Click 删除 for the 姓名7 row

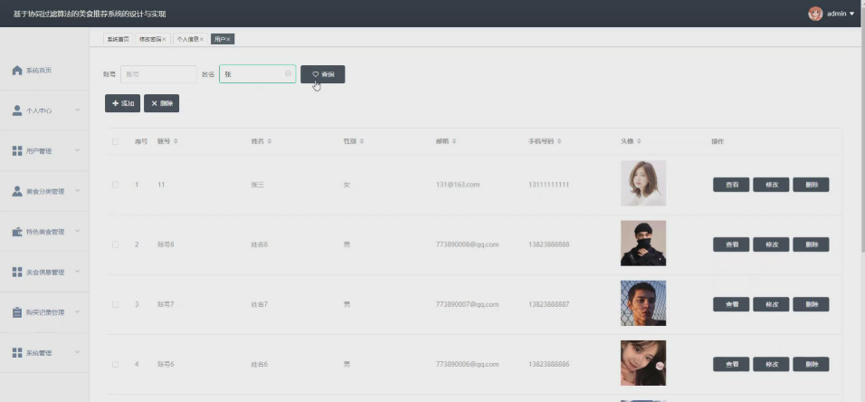pyautogui.click(x=811, y=304)
